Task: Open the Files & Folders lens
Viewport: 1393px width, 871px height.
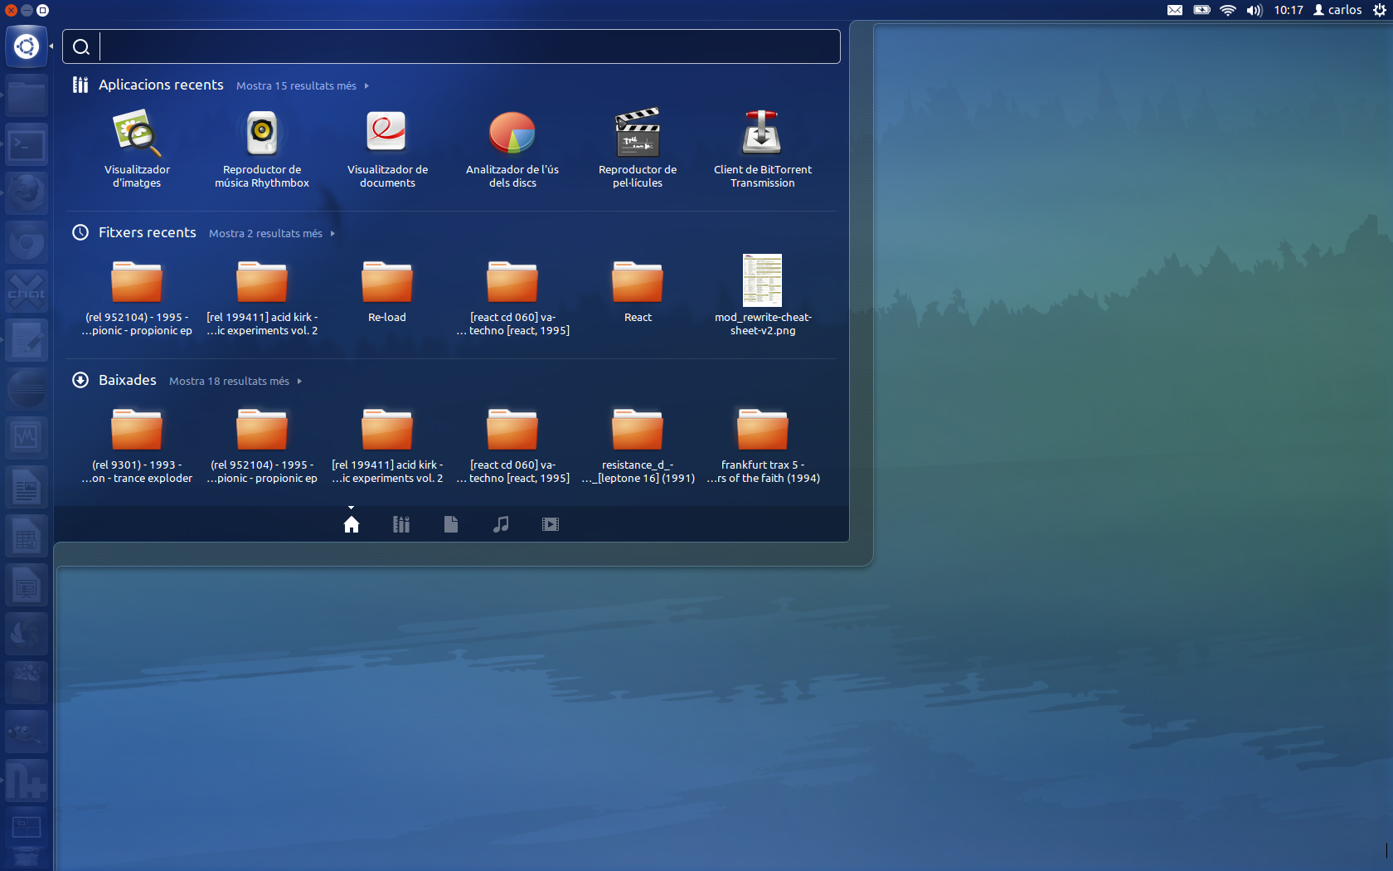Action: coord(450,523)
